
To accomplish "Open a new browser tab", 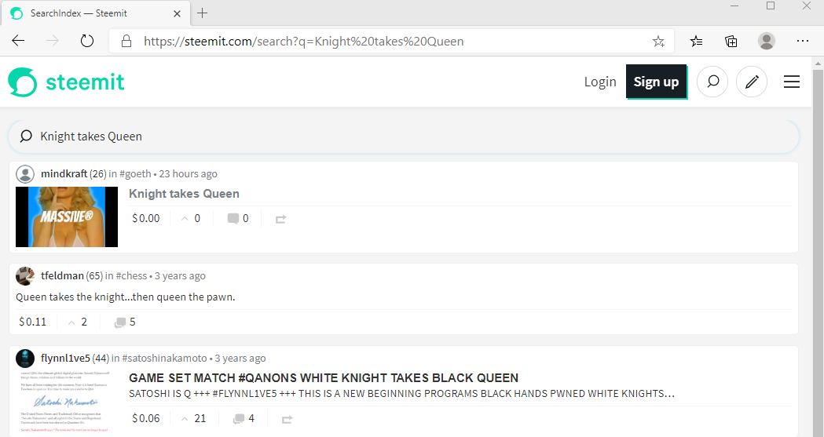I will click(x=203, y=13).
